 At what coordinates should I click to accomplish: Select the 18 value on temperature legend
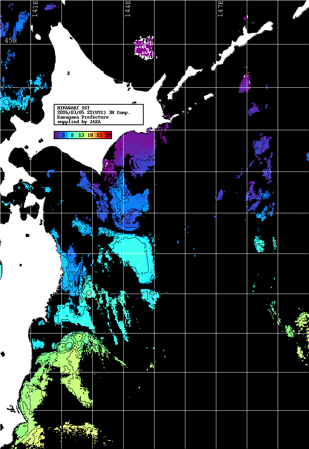point(90,135)
